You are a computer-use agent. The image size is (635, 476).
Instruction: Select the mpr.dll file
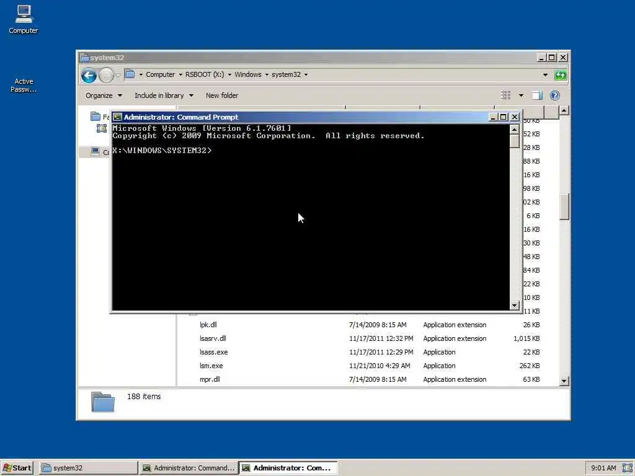[210, 379]
